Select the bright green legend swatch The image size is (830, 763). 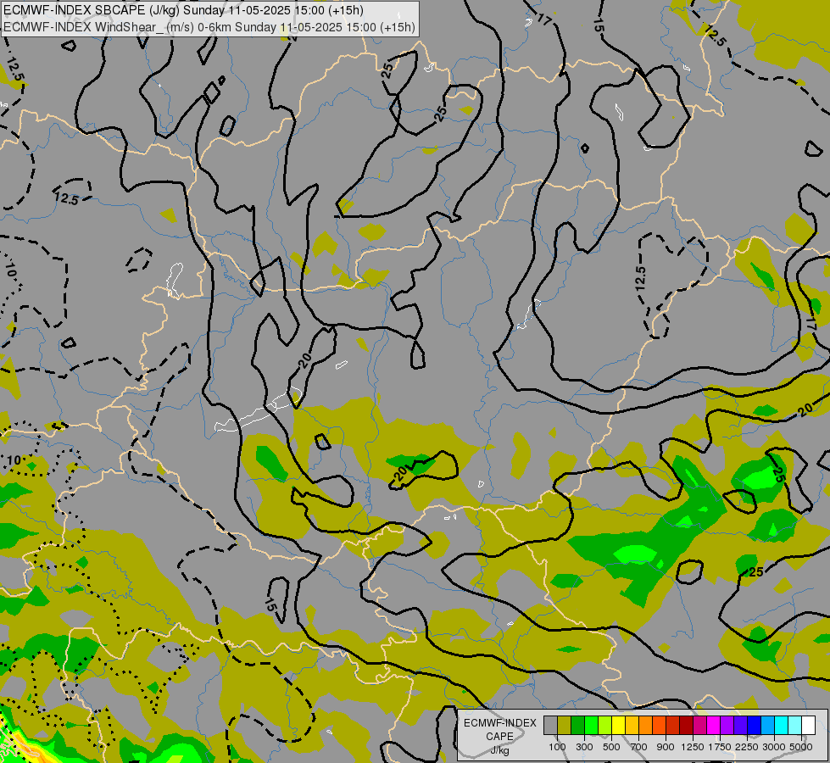point(591,726)
